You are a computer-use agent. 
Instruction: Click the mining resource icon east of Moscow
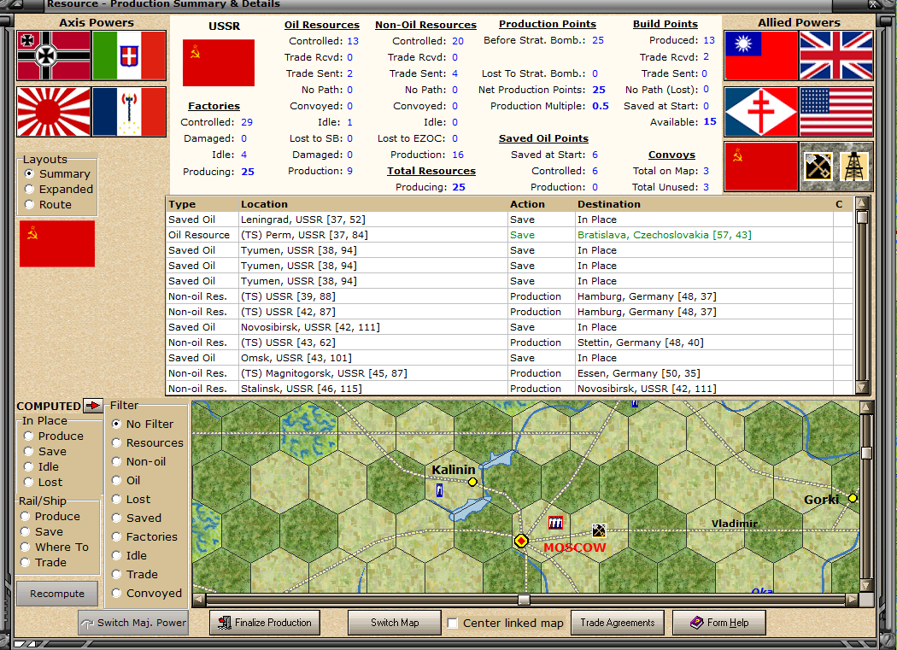pyautogui.click(x=599, y=530)
